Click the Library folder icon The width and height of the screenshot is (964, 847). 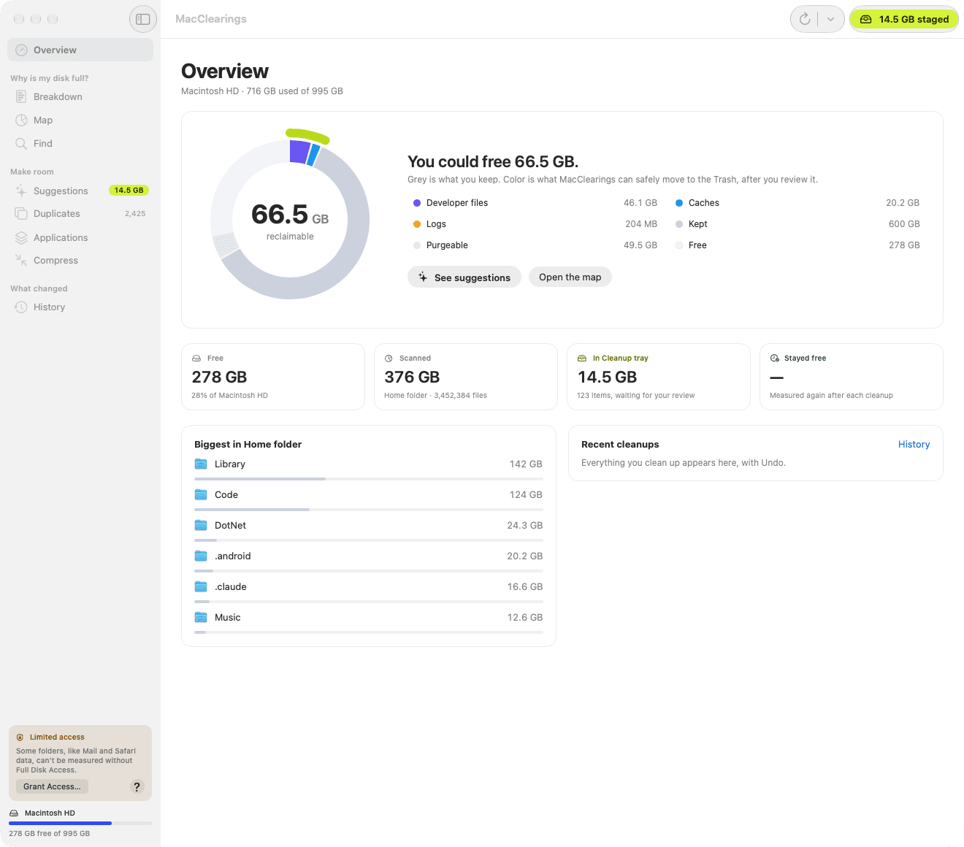click(201, 464)
